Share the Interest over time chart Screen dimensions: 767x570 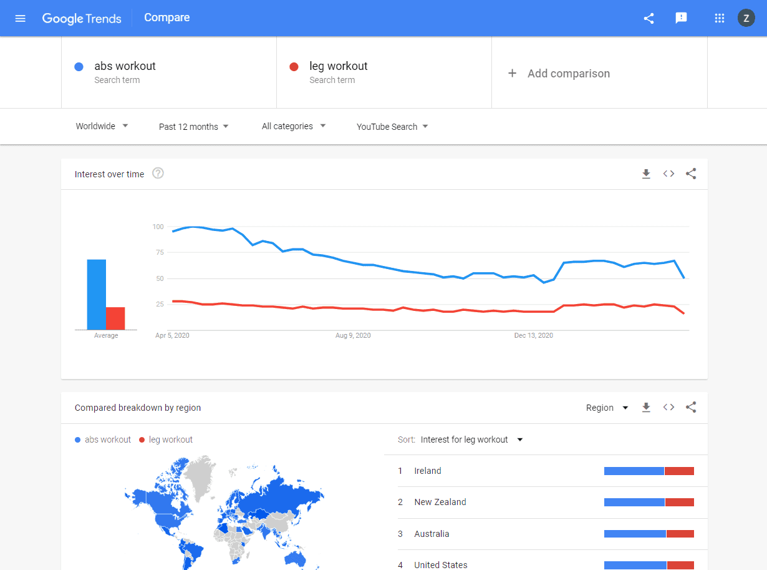point(691,174)
